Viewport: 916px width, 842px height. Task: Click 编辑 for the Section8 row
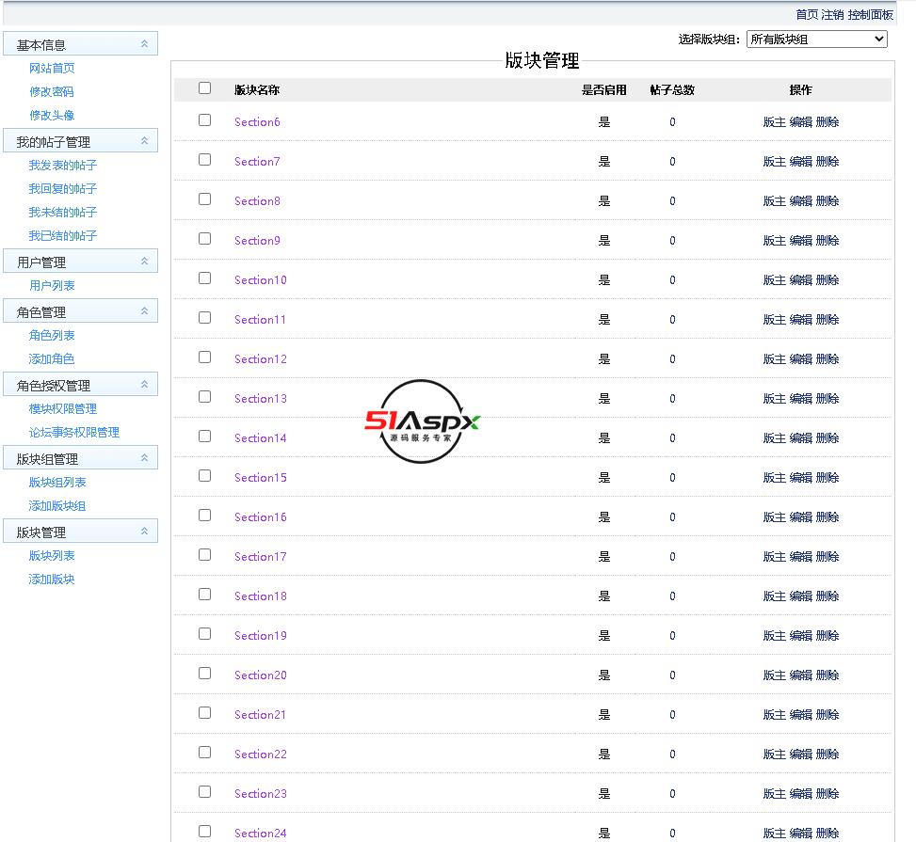coord(800,201)
